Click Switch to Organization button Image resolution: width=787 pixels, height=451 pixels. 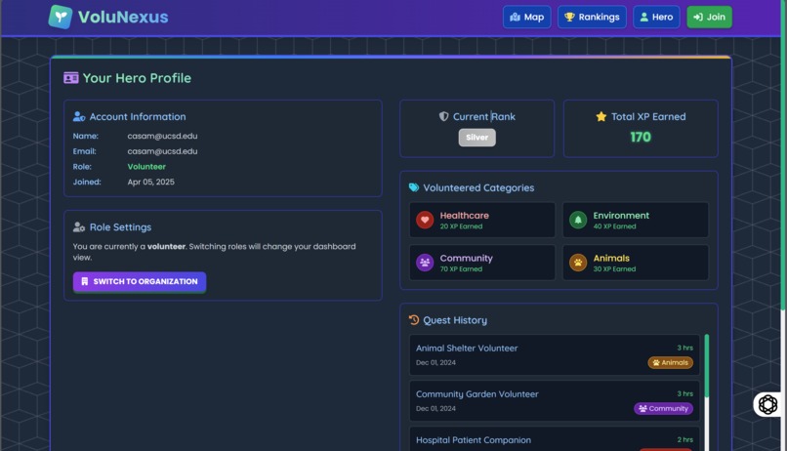point(140,281)
